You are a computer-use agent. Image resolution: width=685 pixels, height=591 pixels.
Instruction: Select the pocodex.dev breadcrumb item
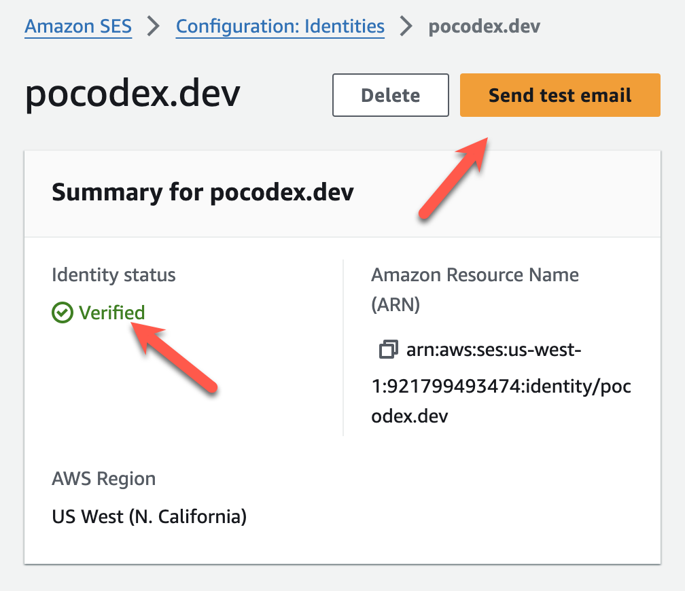(484, 26)
